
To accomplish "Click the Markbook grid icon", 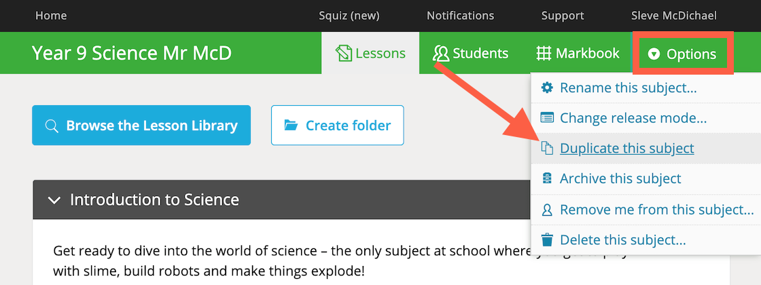I will pos(544,53).
